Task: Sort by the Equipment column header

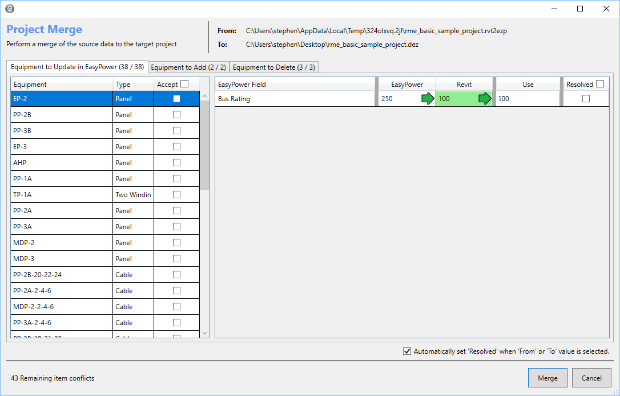Action: 62,85
